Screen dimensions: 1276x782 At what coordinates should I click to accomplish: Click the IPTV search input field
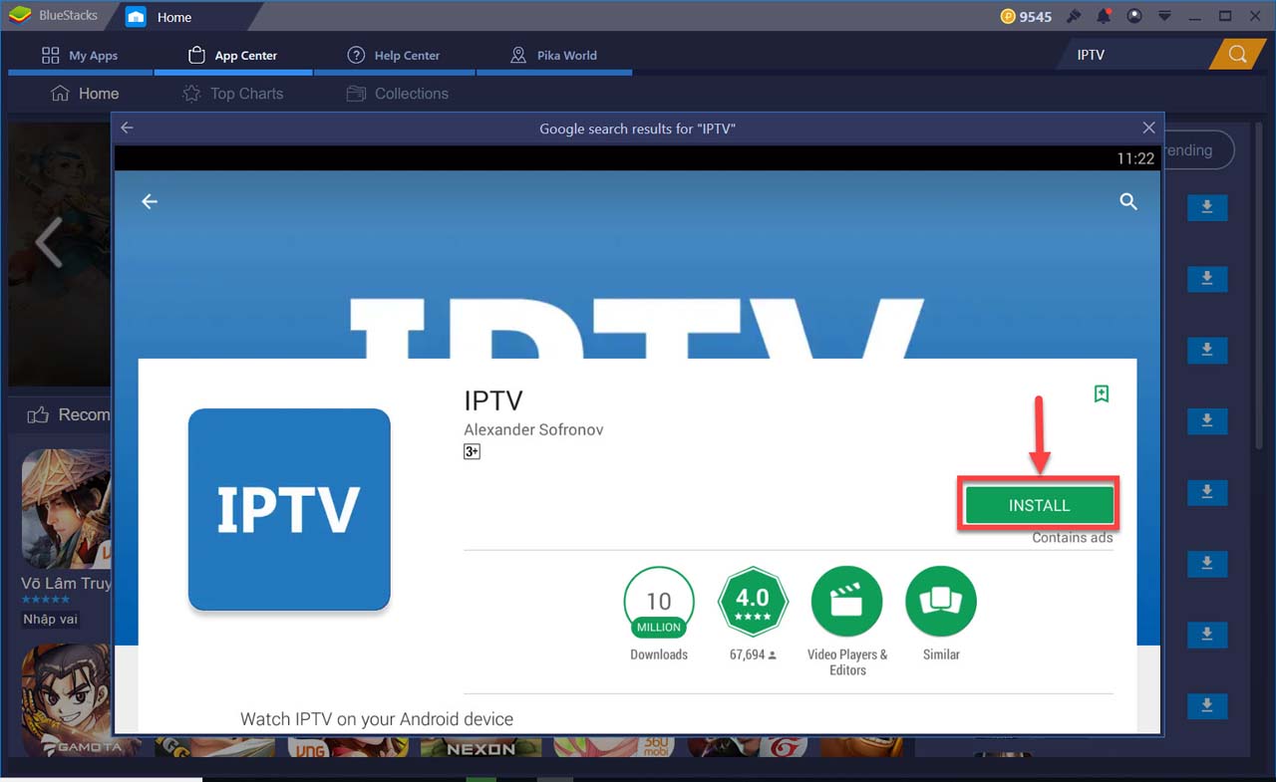pyautogui.click(x=1136, y=55)
